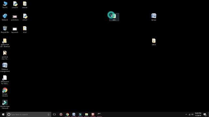Open the Action Center notifications icon

(205, 114)
